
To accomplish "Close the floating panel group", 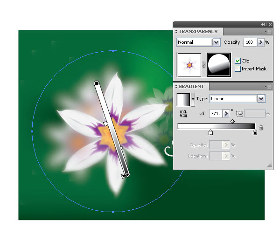I will 270,24.
